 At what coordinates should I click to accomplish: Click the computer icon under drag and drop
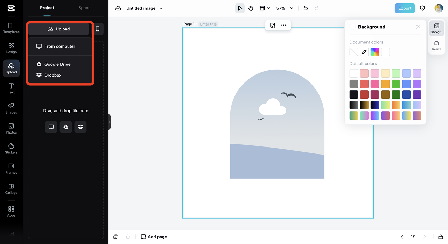tap(51, 127)
